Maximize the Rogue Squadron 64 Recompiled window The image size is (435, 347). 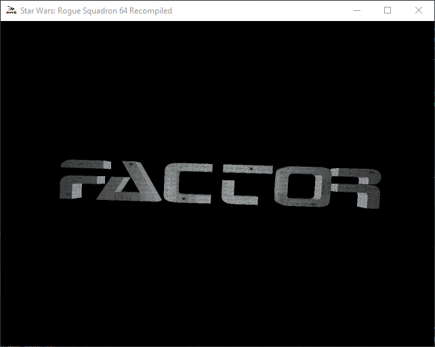coord(388,11)
